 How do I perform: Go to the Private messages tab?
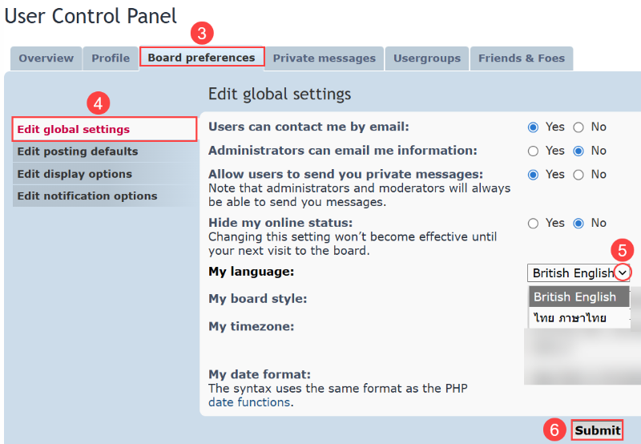pos(324,59)
